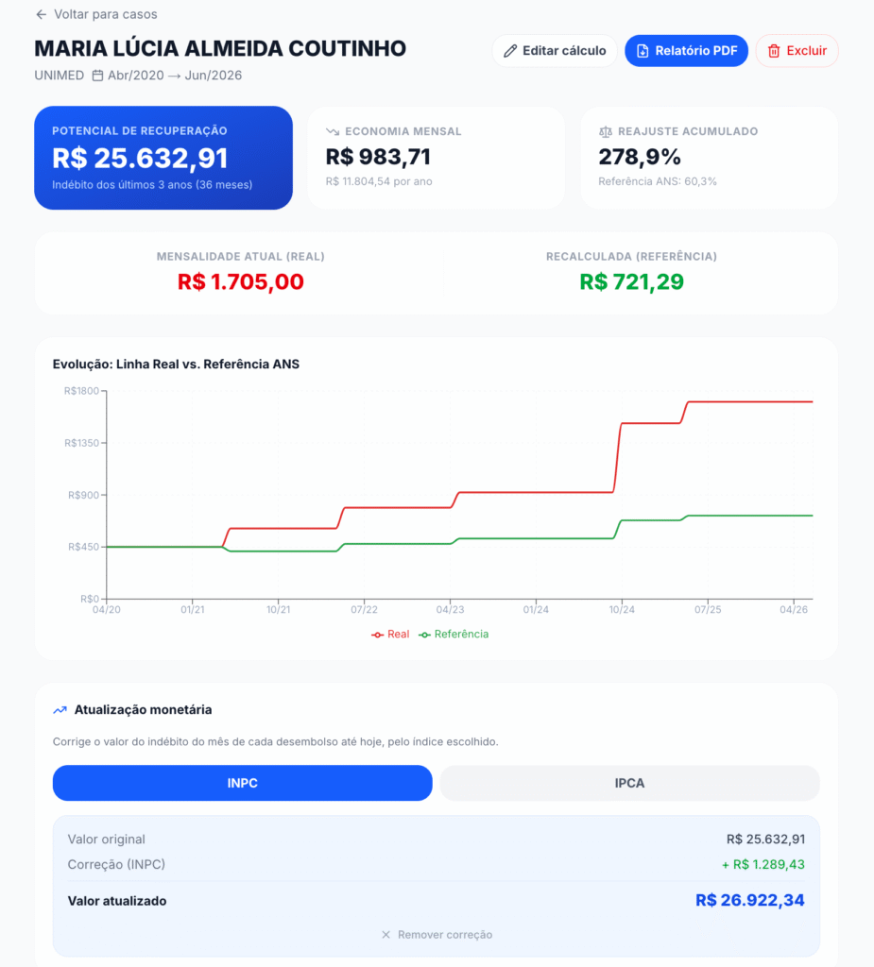Toggle the Real series in the chart legend
This screenshot has width=874, height=967.
(390, 635)
